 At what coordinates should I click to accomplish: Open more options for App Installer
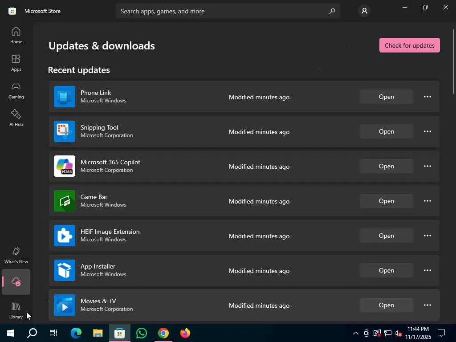pos(427,270)
